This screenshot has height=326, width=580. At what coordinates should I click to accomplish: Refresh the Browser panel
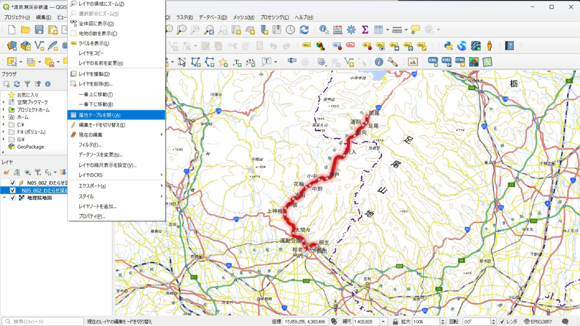click(17, 84)
